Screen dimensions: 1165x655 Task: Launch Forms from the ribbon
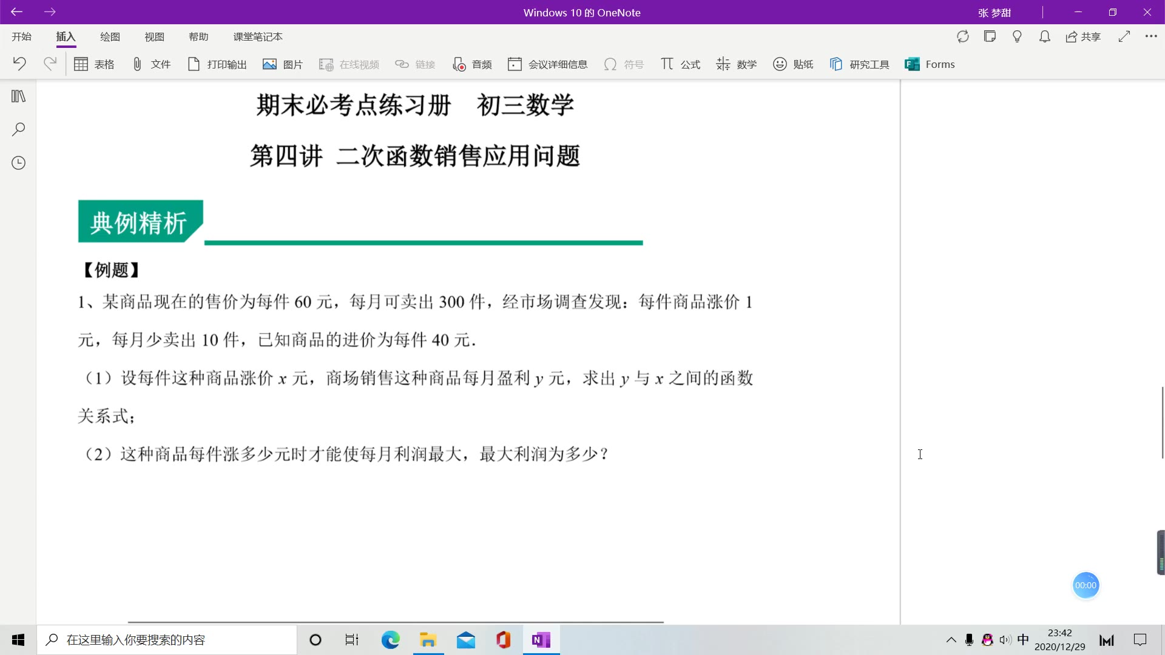click(x=930, y=64)
